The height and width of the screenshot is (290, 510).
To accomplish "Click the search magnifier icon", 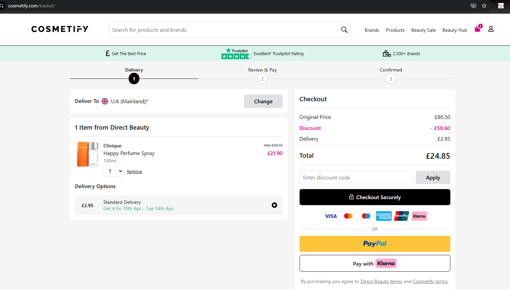I will tap(344, 30).
